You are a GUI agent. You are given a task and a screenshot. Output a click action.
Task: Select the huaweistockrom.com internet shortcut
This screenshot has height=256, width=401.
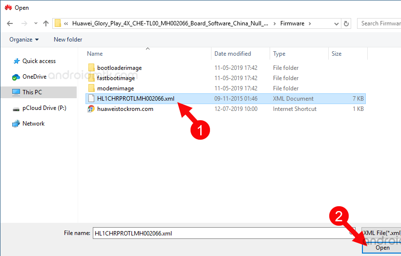[x=125, y=109]
